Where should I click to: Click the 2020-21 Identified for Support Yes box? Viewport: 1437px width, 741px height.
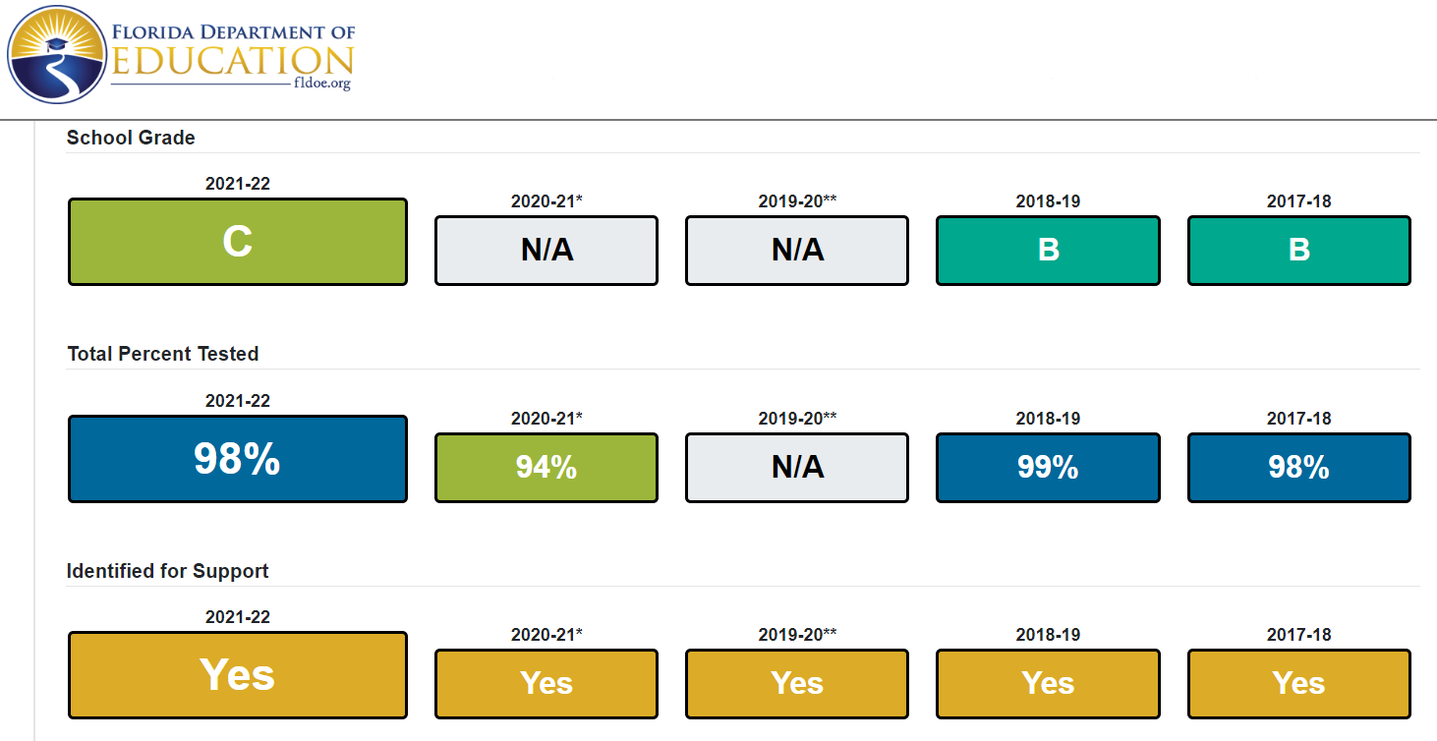click(x=546, y=684)
